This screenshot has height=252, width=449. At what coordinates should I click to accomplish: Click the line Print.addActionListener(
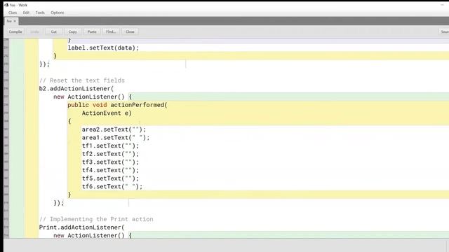(81, 227)
